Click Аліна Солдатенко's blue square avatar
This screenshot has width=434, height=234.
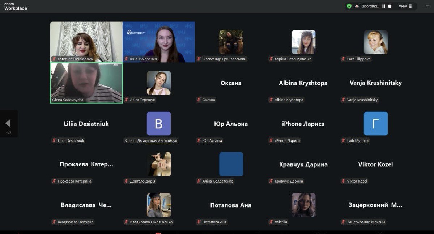[x=231, y=164]
